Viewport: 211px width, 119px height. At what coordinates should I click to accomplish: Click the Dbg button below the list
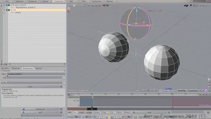pos(5,64)
